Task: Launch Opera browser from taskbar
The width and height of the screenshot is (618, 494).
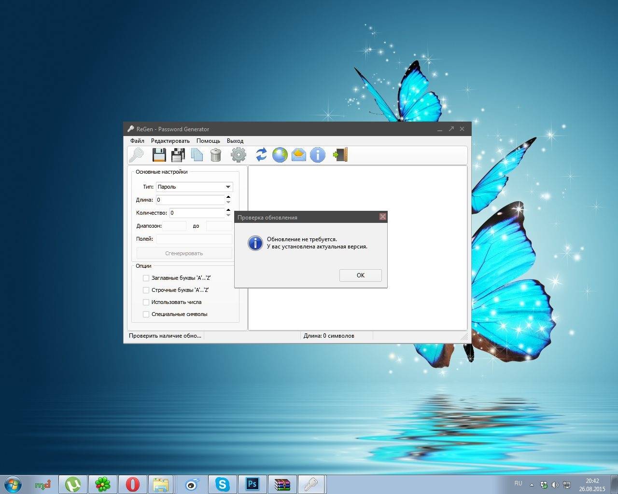Action: [132, 484]
